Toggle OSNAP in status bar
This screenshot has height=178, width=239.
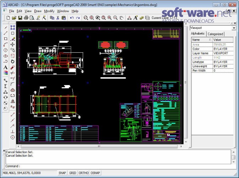[95, 173]
